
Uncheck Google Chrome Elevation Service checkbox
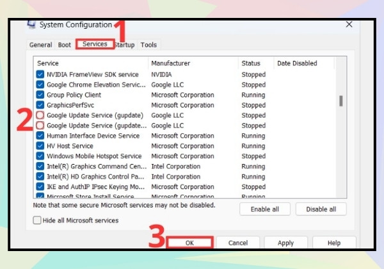click(40, 85)
